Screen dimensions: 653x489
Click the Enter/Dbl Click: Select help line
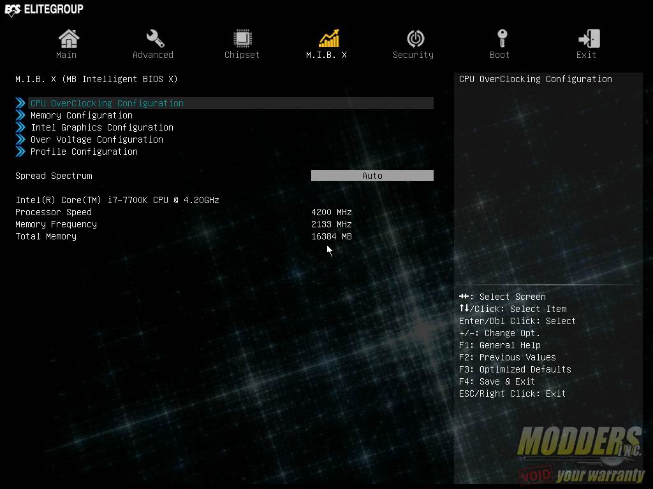click(x=517, y=321)
